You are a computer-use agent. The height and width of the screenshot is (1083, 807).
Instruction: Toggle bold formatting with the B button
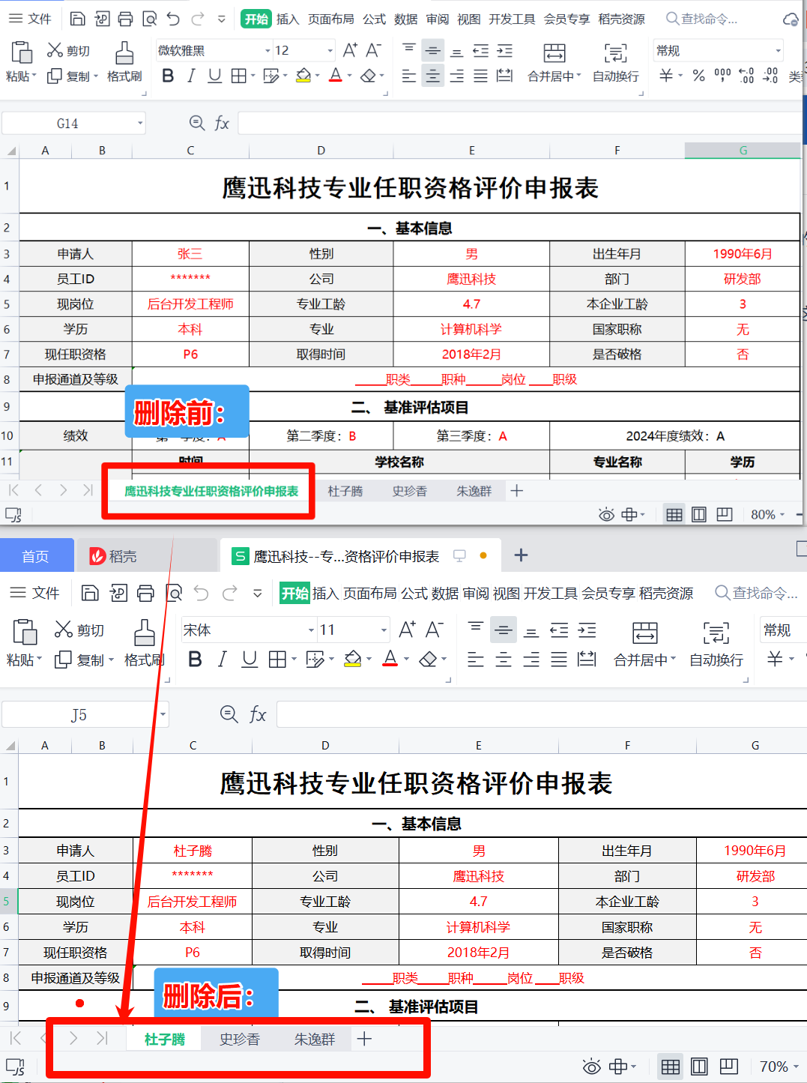click(x=195, y=660)
